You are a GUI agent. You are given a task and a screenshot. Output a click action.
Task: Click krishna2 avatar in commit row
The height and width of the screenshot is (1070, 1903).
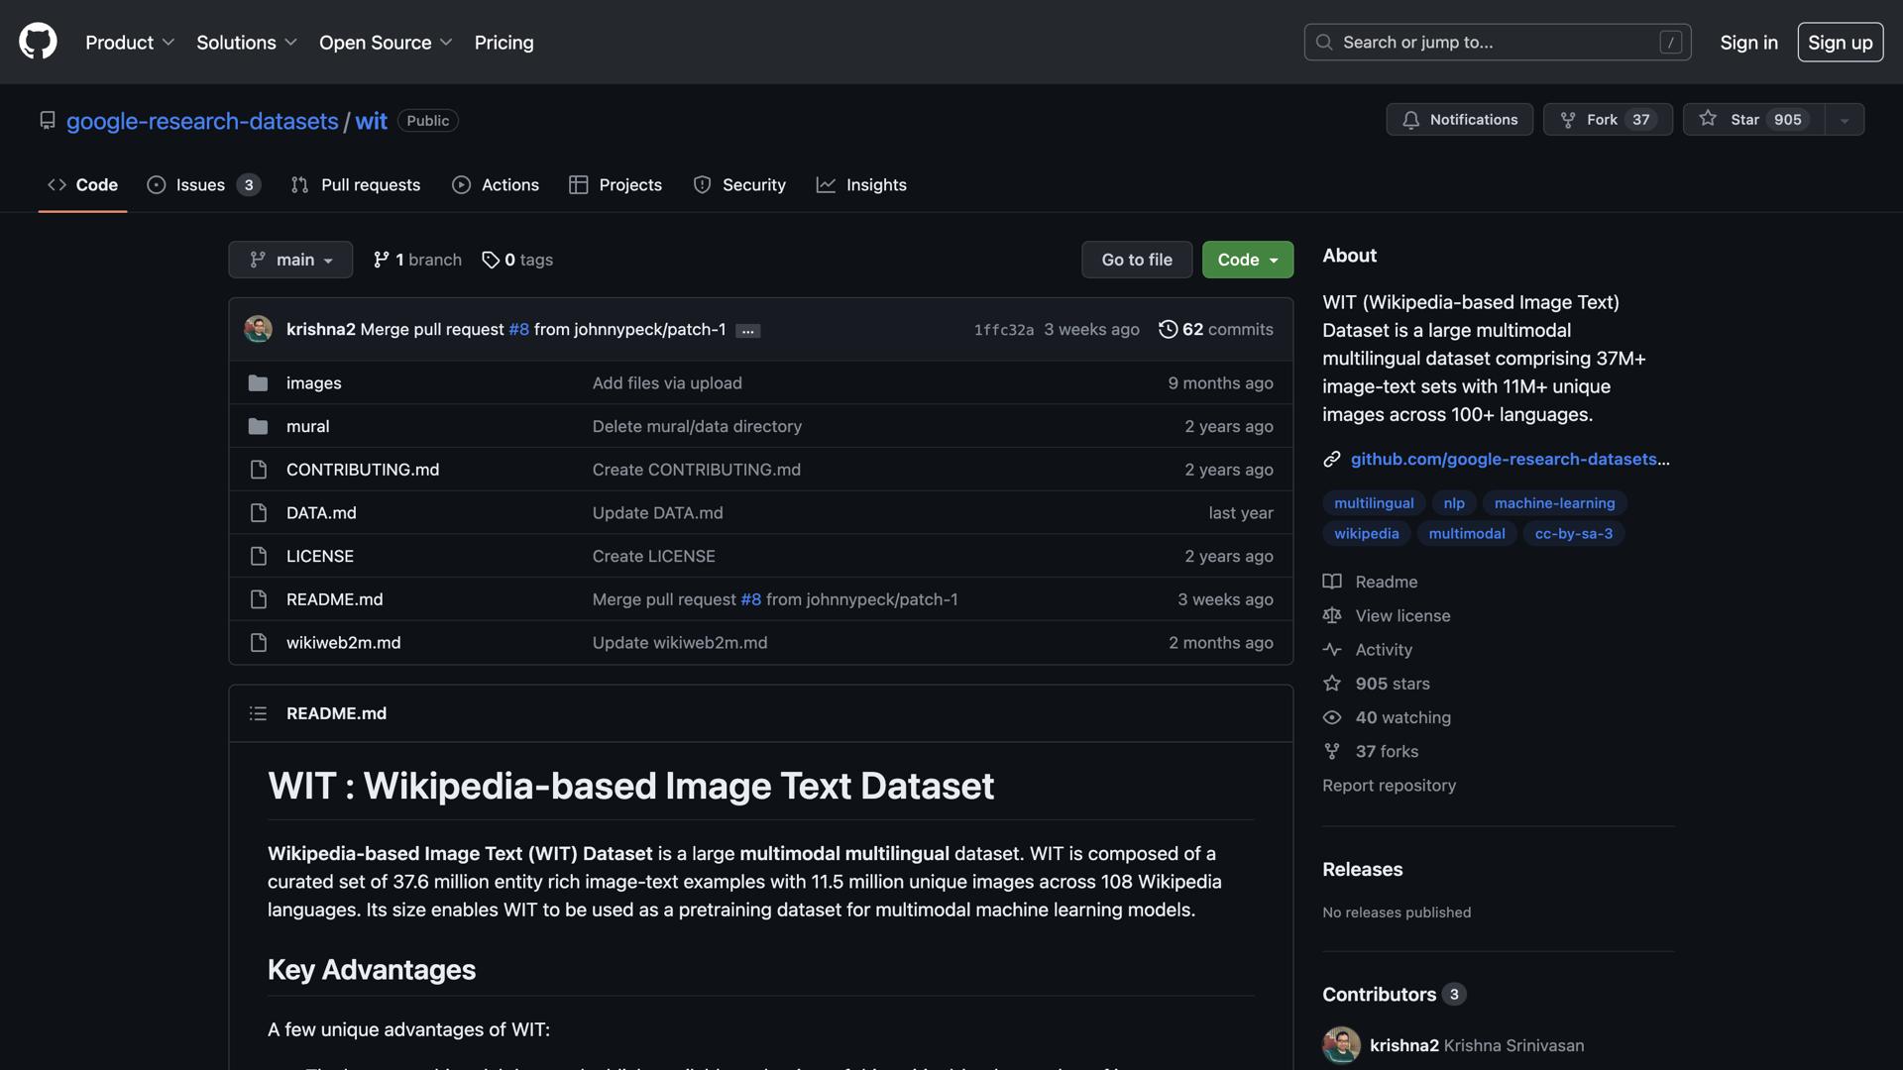[x=258, y=329]
